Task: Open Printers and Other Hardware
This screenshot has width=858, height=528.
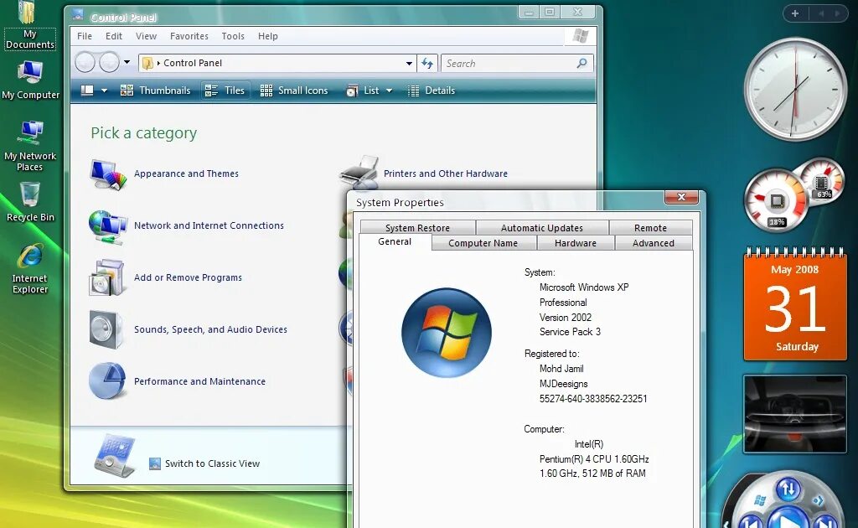Action: [445, 173]
